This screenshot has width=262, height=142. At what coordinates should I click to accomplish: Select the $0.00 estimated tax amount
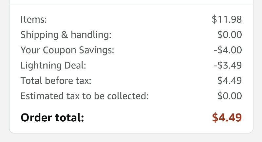(x=230, y=96)
